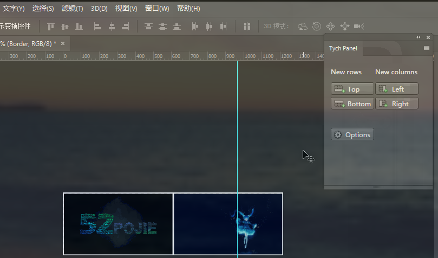Screen dimensions: 438x258
Task: Collapse the Tych Panel with double arrows
Action: click(x=419, y=37)
